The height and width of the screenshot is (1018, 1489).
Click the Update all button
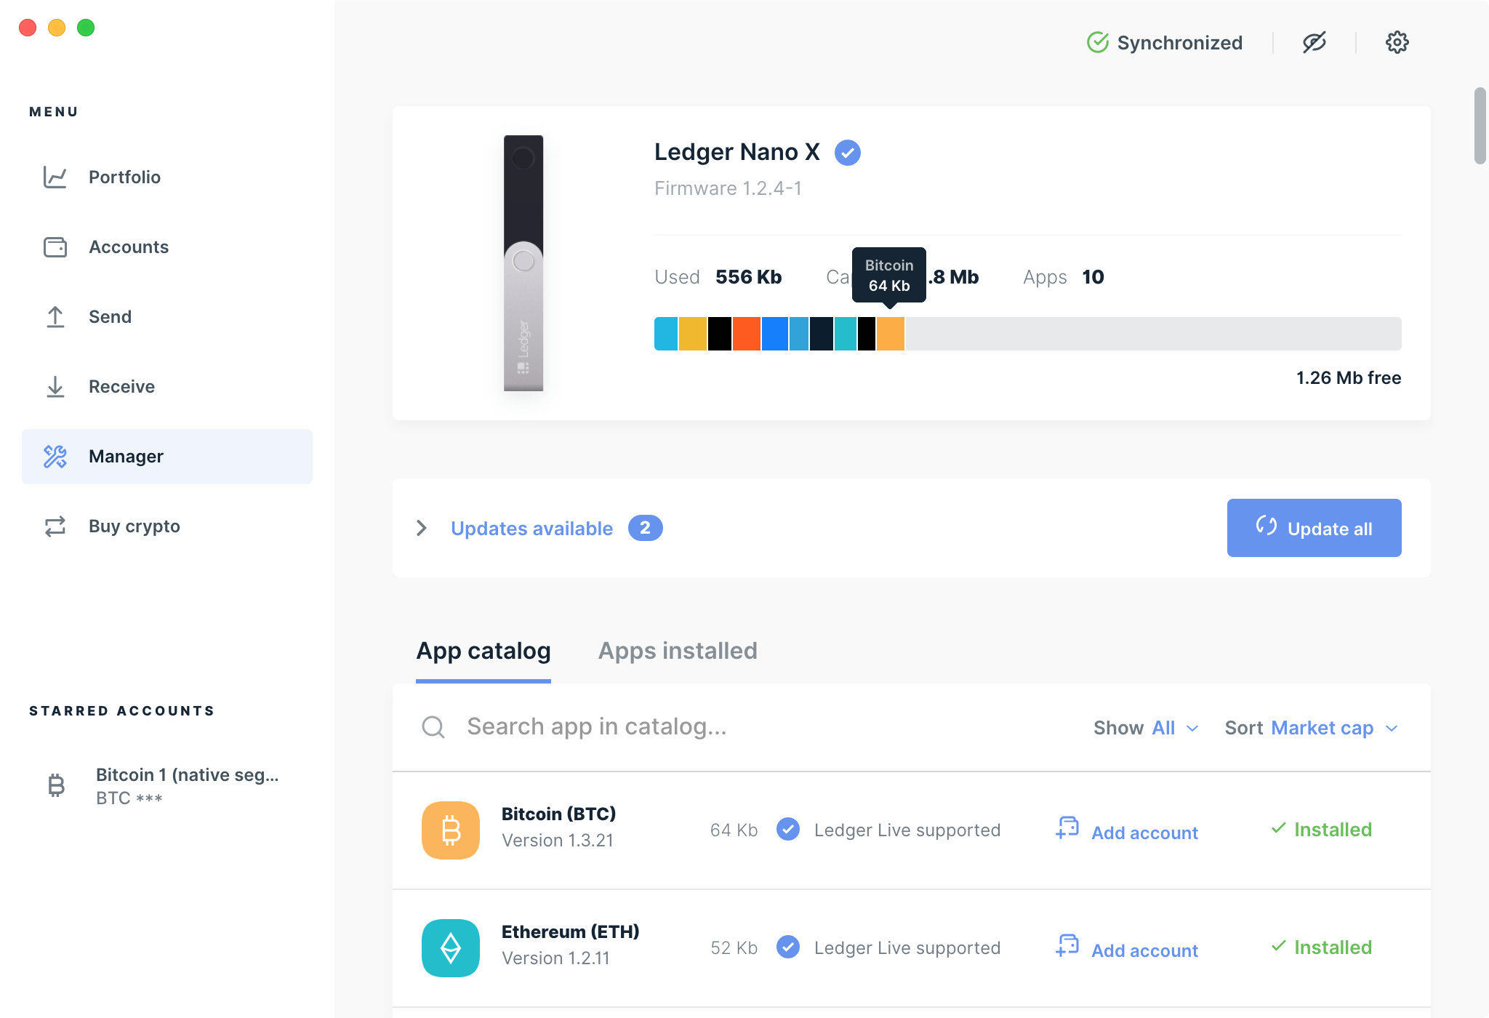(1315, 528)
